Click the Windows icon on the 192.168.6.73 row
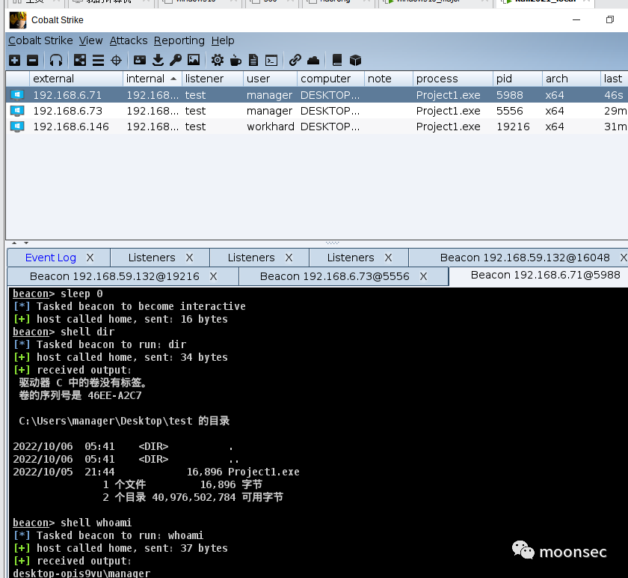628x578 pixels. [17, 111]
